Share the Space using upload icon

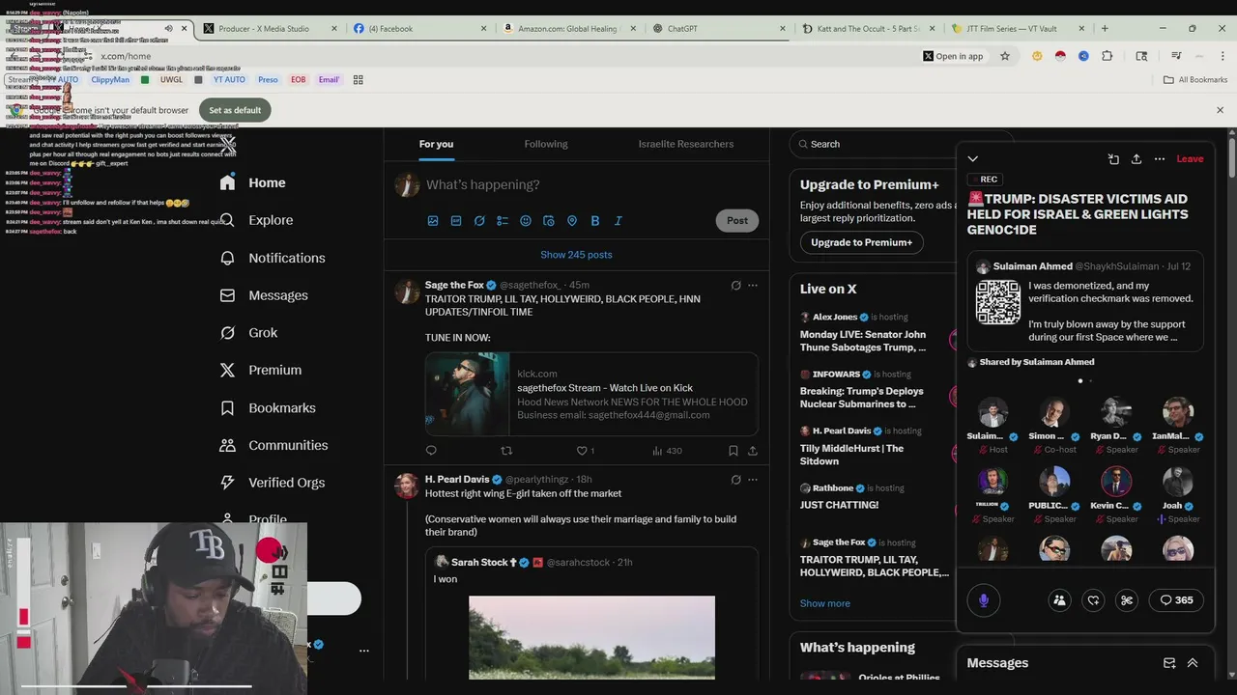click(x=1136, y=159)
